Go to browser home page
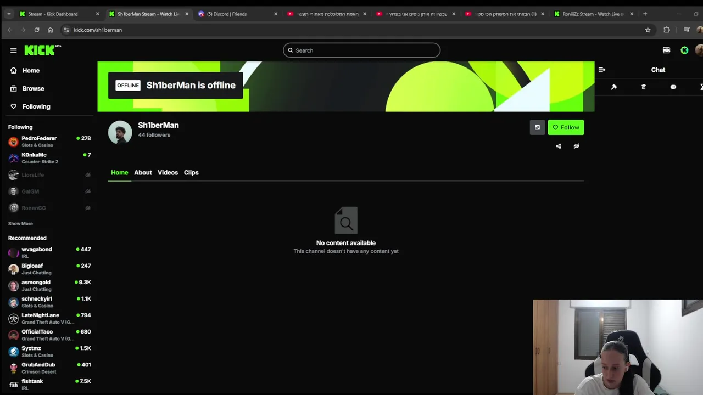Viewport: 703px width, 395px height. click(x=50, y=30)
